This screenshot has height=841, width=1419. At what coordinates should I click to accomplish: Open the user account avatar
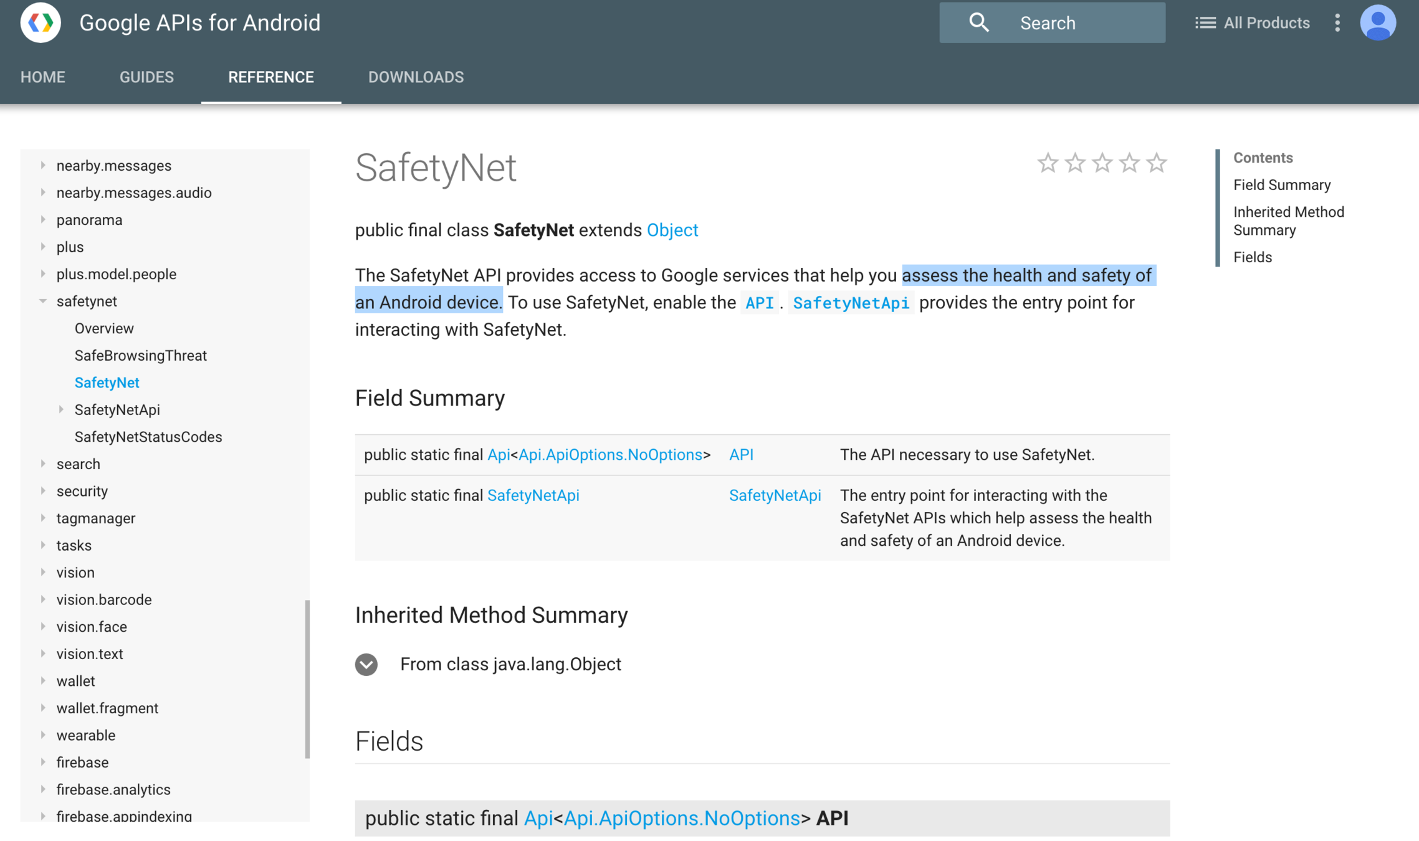click(x=1378, y=22)
